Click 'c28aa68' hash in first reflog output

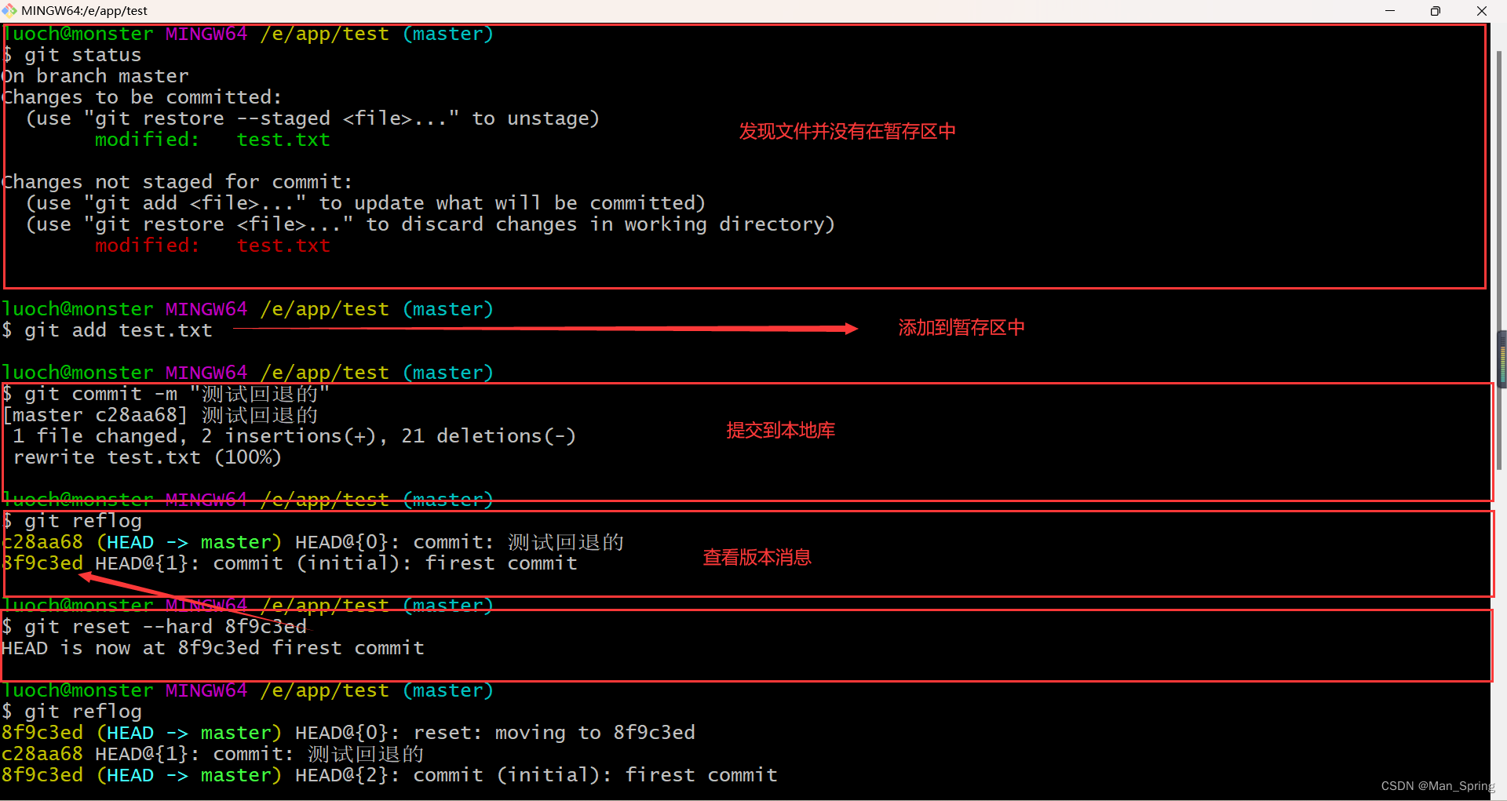point(42,542)
